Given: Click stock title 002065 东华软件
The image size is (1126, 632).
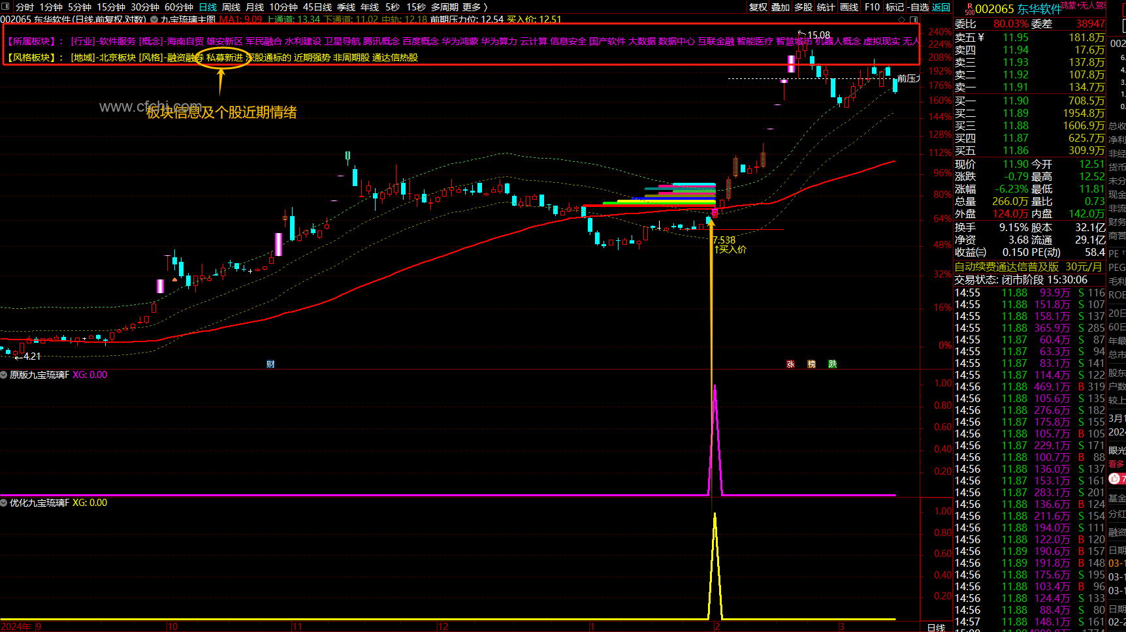Looking at the screenshot, I should [x=1019, y=9].
